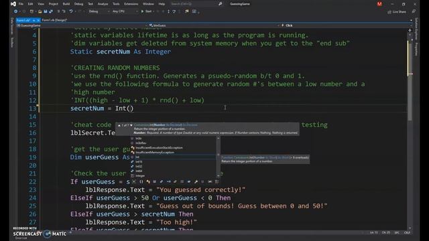Screen dimensions: 429x241
Task: Close the Form1.vb tab
Action: tap(38, 20)
